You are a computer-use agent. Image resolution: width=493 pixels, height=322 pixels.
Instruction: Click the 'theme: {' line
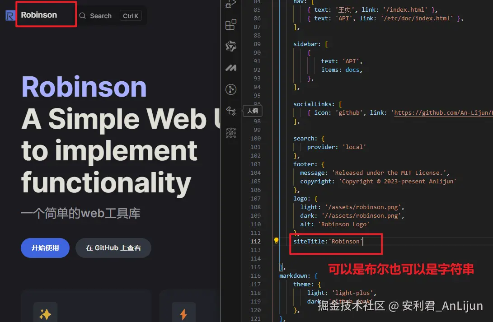[307, 285]
